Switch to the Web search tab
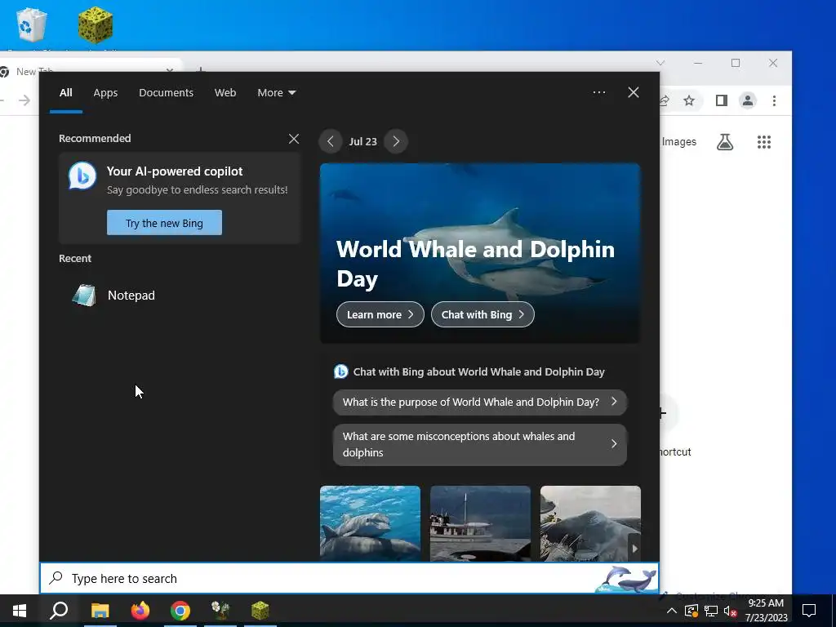Image resolution: width=836 pixels, height=627 pixels. pos(225,93)
